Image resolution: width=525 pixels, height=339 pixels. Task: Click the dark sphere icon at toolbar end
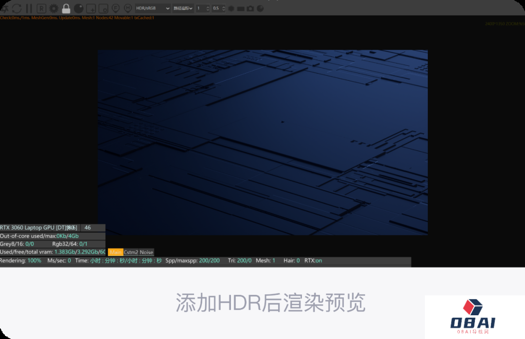tap(260, 8)
